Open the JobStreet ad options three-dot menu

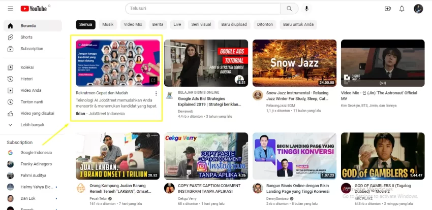click(x=156, y=93)
